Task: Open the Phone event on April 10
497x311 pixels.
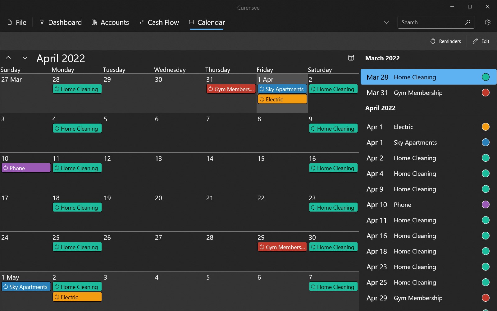Action: tap(26, 168)
